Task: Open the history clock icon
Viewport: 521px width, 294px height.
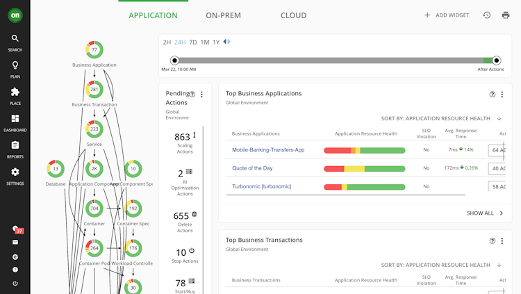Action: click(x=487, y=15)
